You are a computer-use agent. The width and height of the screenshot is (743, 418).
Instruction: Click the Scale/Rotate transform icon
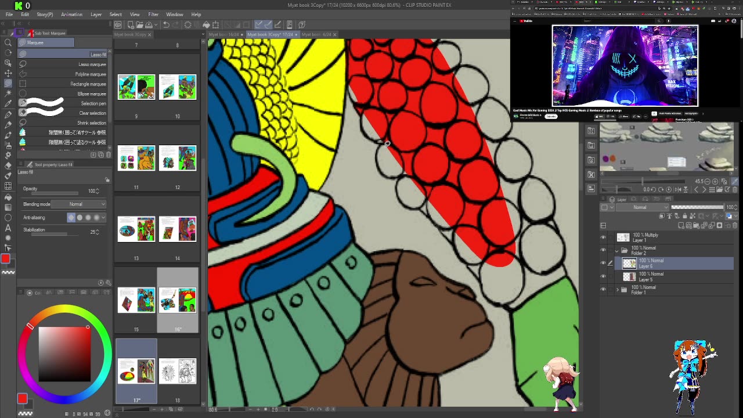pyautogui.click(x=216, y=24)
